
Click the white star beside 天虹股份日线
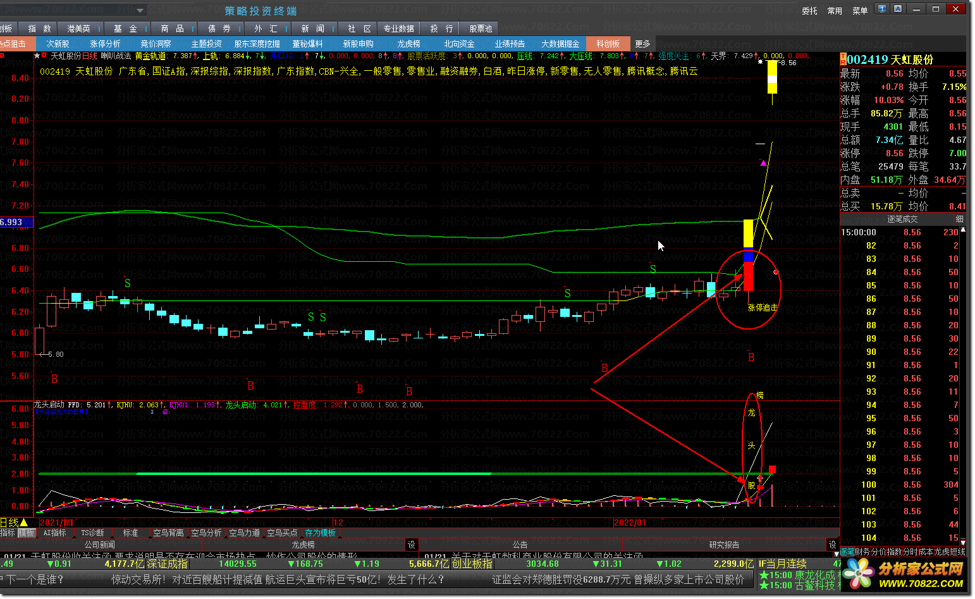[x=37, y=56]
